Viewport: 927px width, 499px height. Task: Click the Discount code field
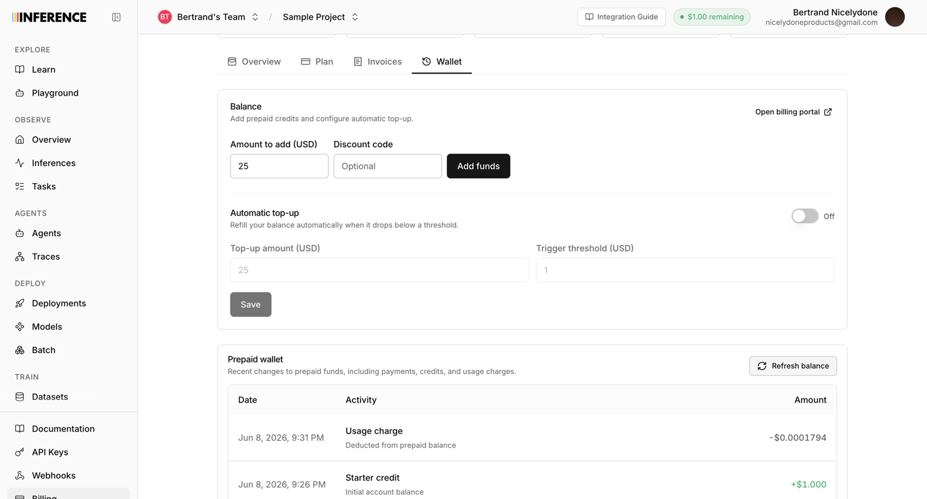pos(387,166)
